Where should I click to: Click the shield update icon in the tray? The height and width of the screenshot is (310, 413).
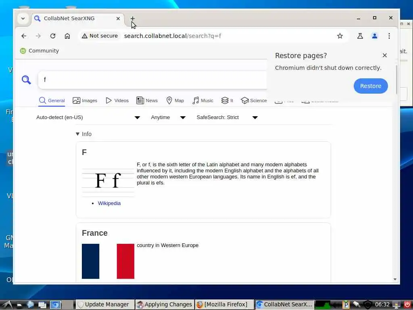(368, 304)
